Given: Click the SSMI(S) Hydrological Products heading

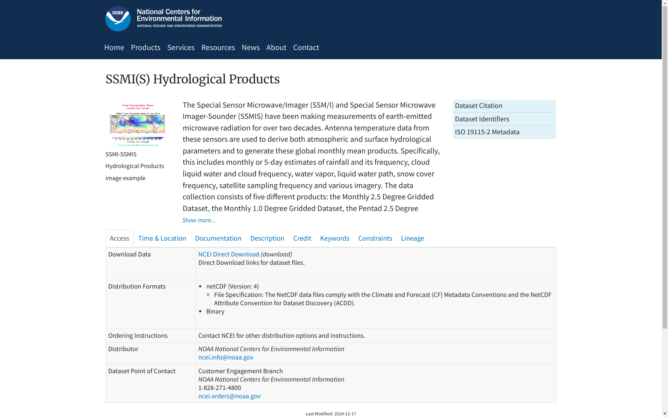Looking at the screenshot, I should coord(192,79).
